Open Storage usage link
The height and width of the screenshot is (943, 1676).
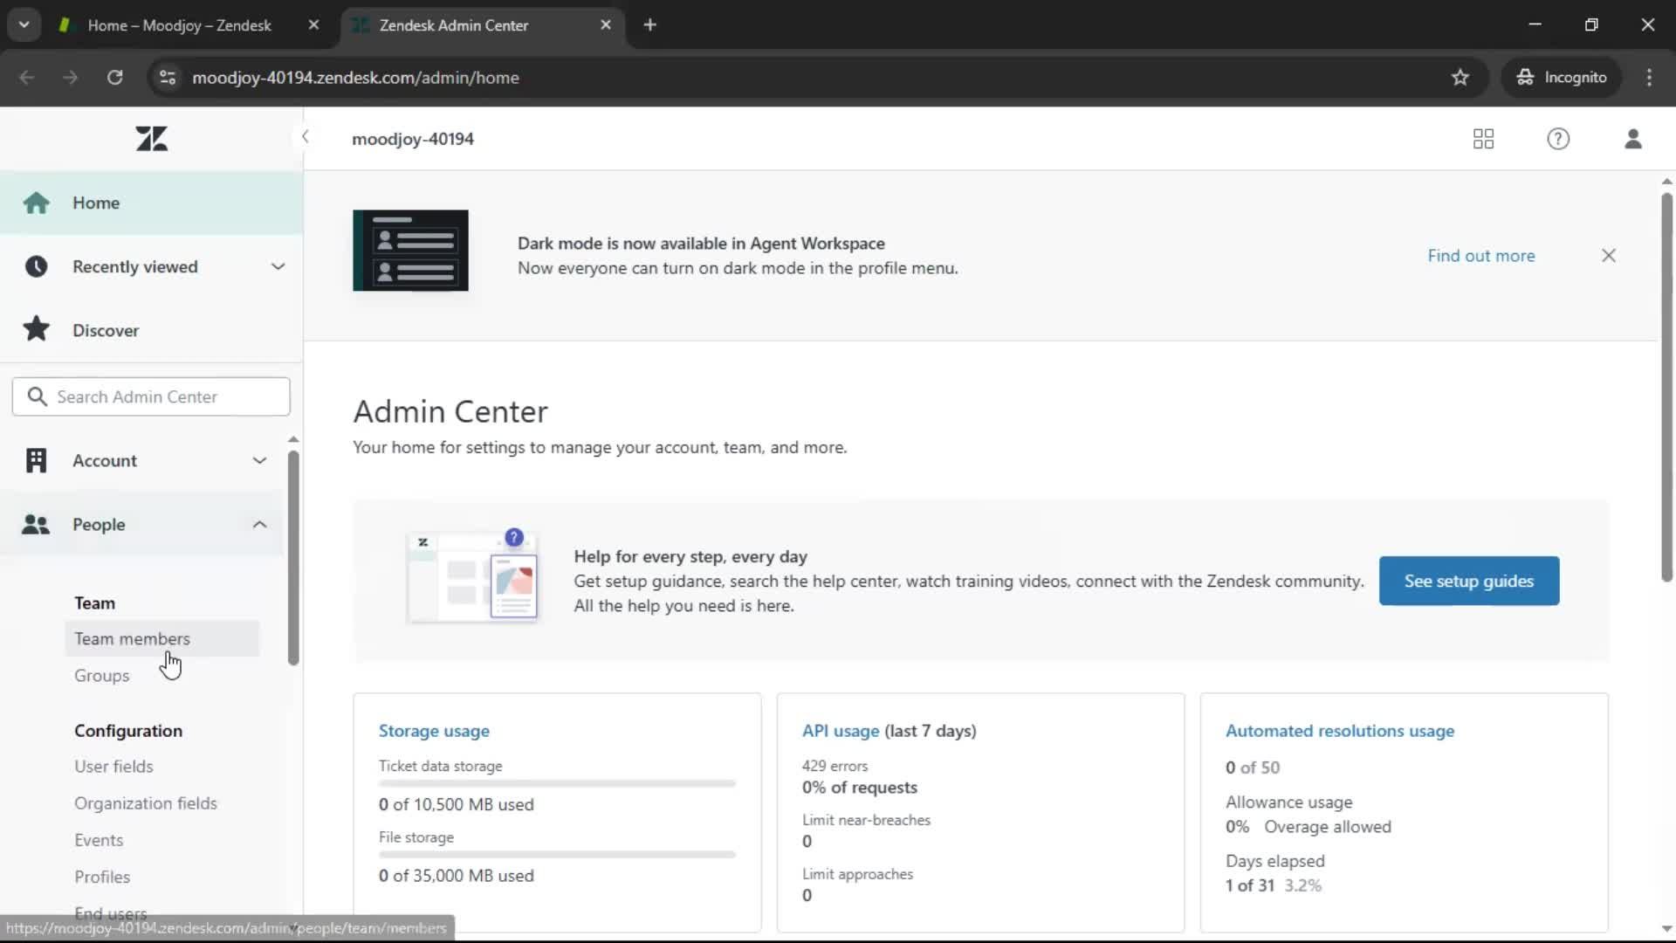click(434, 730)
